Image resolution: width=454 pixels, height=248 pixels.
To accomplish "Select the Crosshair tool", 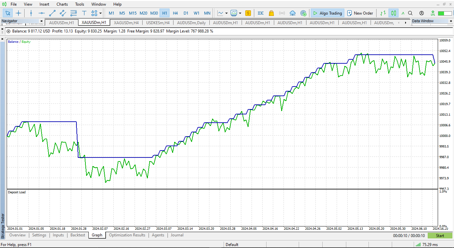I will pyautogui.click(x=19, y=13).
